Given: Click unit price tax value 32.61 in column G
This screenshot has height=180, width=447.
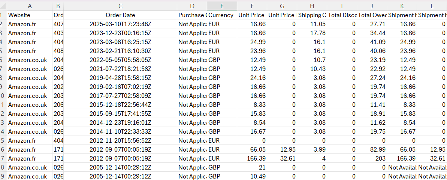Looking at the screenshot, I should tap(282, 158).
